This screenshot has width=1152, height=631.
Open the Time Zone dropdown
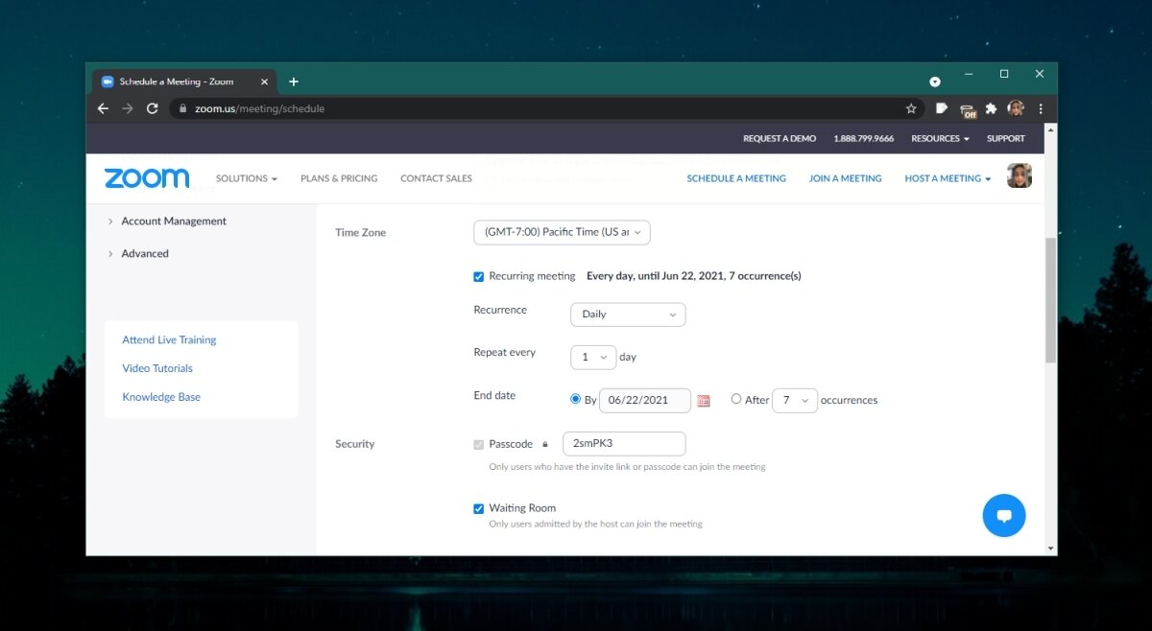562,232
